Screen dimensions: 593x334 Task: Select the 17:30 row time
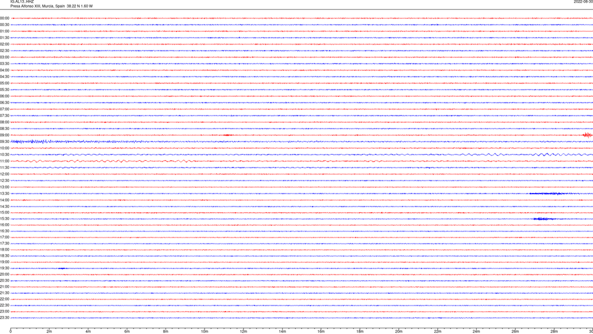coord(4,244)
